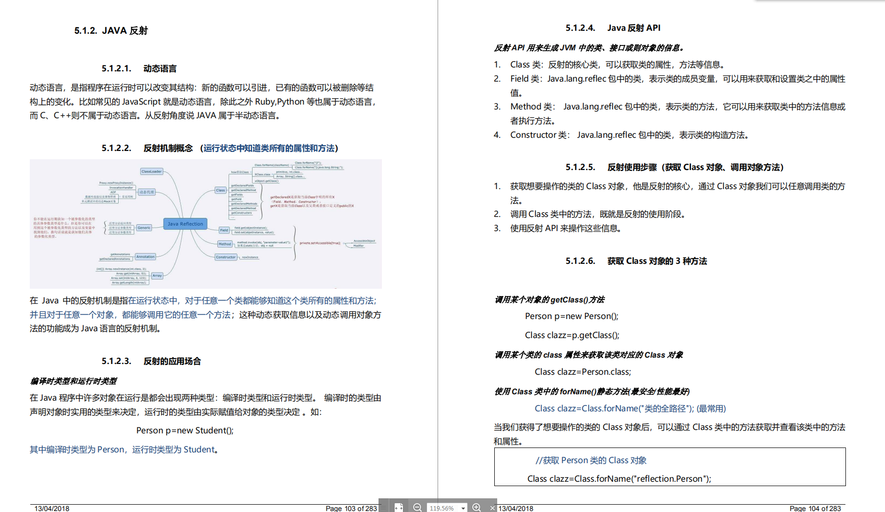Screen dimensions: 885x512
Task: Click italic subheading '编译时类型和运行时类型'
Action: [73, 381]
